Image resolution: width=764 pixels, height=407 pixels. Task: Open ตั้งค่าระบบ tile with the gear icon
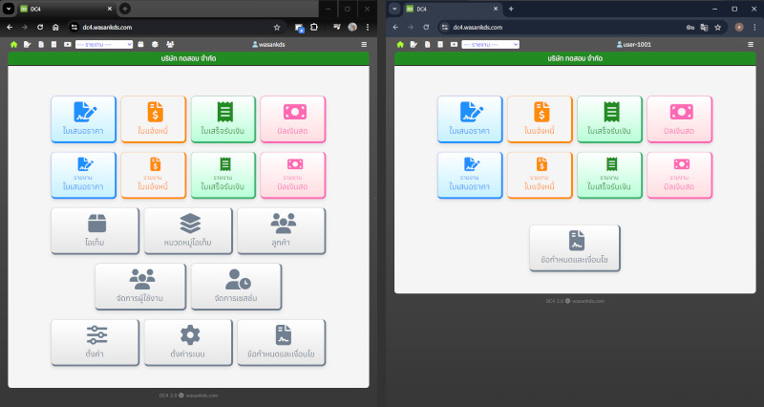click(189, 342)
